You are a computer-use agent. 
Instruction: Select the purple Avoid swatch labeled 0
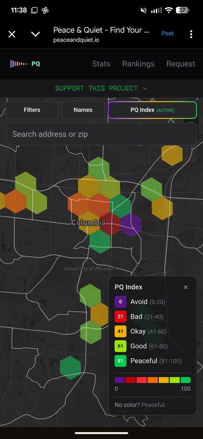point(121,302)
